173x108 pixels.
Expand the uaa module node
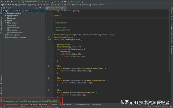[x=5, y=21]
